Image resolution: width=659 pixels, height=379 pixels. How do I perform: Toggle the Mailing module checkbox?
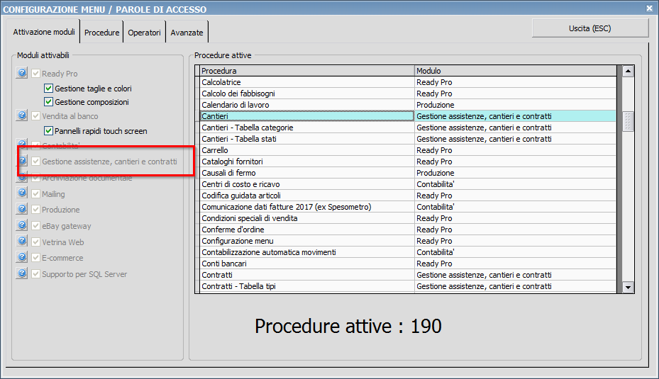coord(35,194)
